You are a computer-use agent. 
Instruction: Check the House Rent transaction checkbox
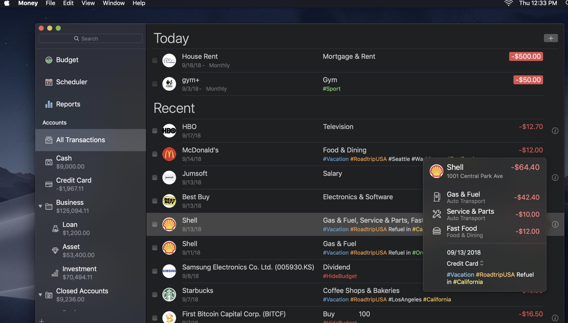[x=155, y=60]
